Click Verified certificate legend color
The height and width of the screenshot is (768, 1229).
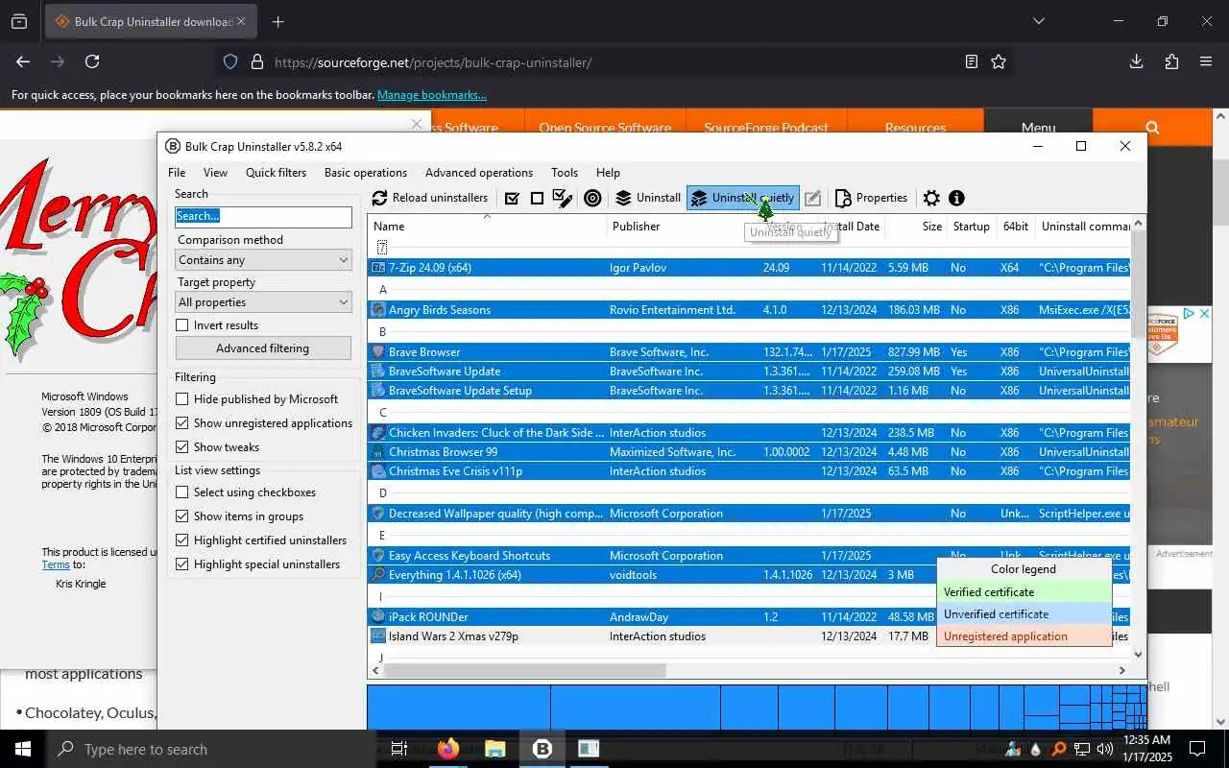click(x=1024, y=592)
